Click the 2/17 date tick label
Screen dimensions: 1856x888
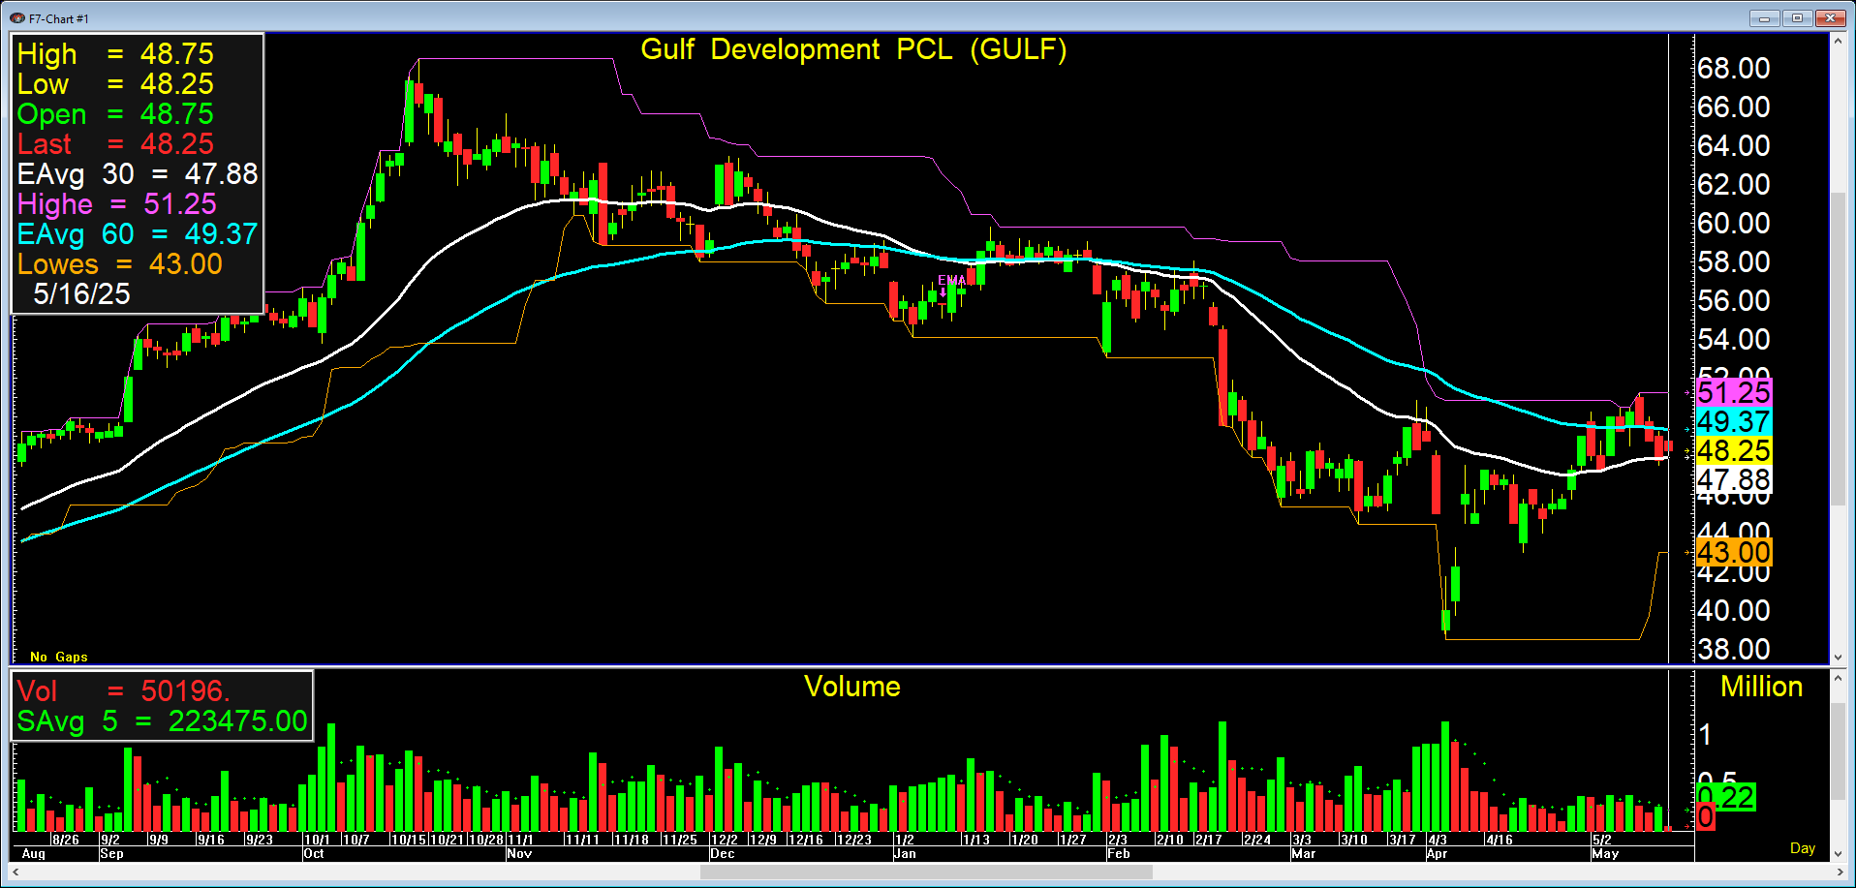[1209, 840]
